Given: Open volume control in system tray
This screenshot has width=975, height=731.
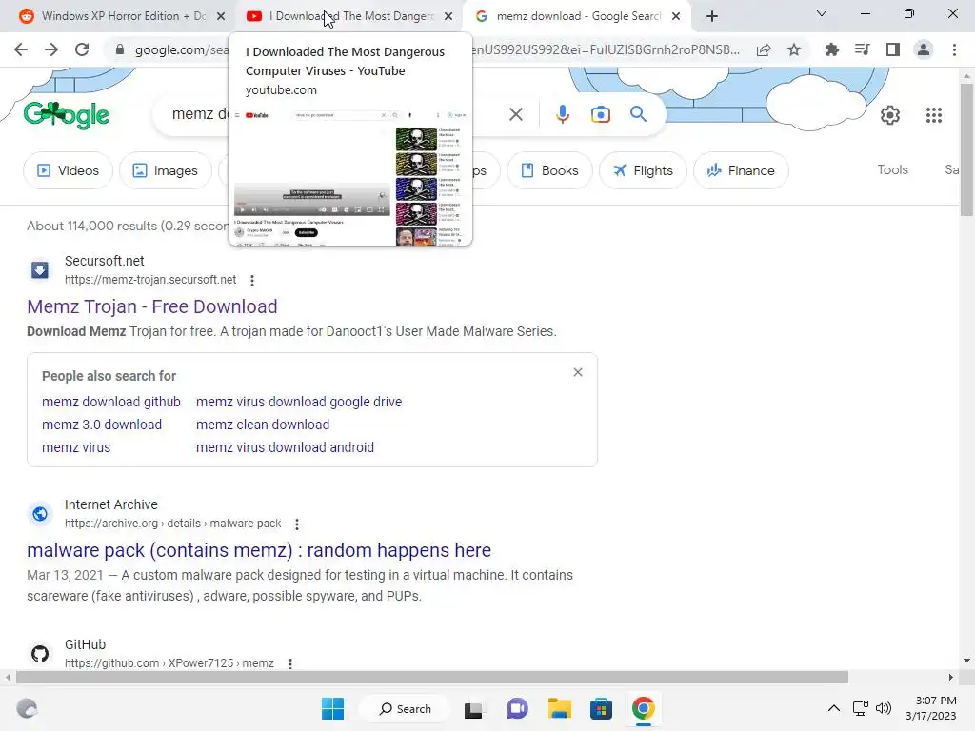Looking at the screenshot, I should tap(883, 708).
